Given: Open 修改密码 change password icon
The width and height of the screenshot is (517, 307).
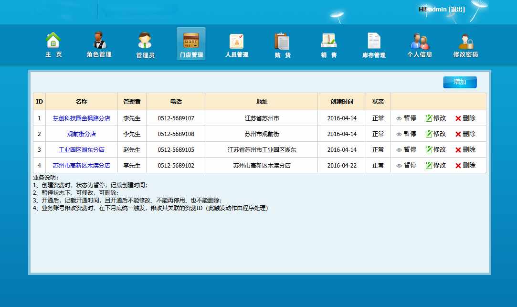Looking at the screenshot, I should pyautogui.click(x=465, y=44).
